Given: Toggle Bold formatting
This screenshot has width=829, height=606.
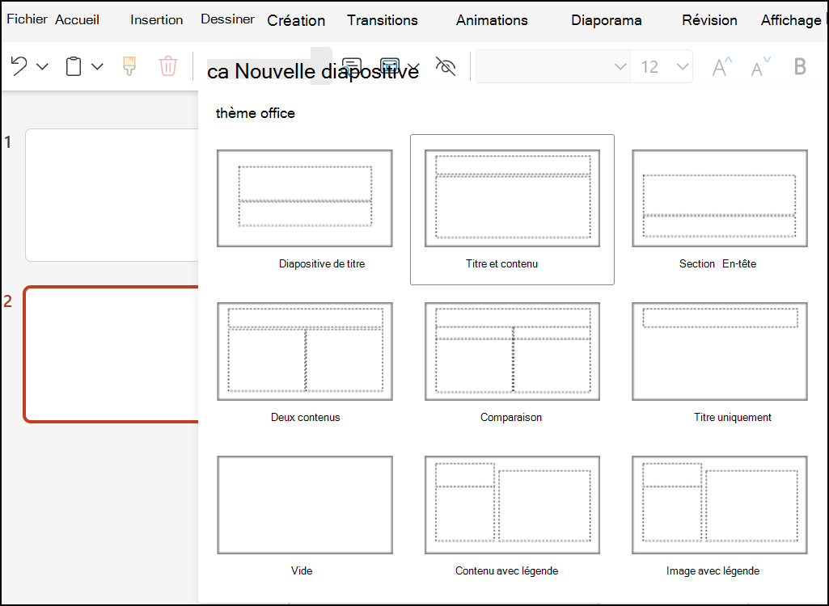Looking at the screenshot, I should [800, 66].
